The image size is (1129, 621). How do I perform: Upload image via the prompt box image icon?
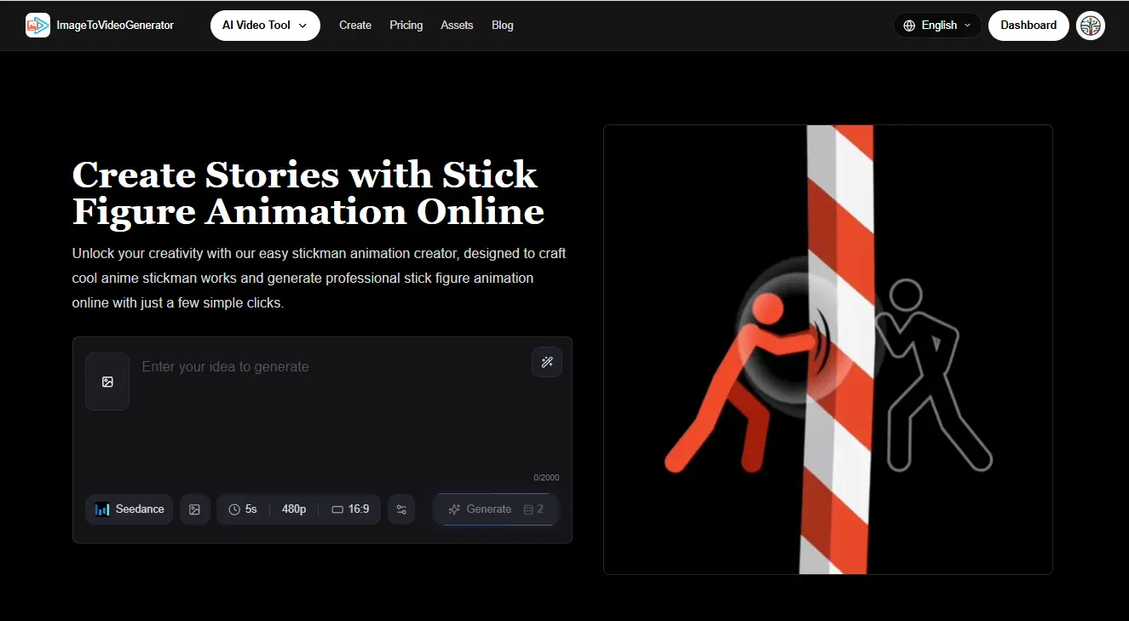point(107,382)
